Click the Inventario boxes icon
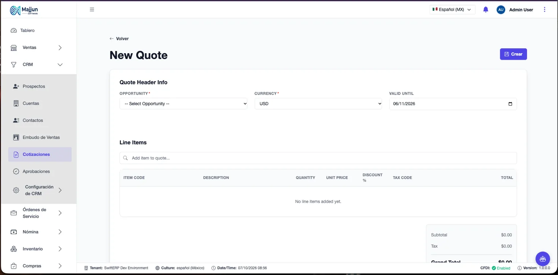The height and width of the screenshot is (275, 558). coord(14,249)
